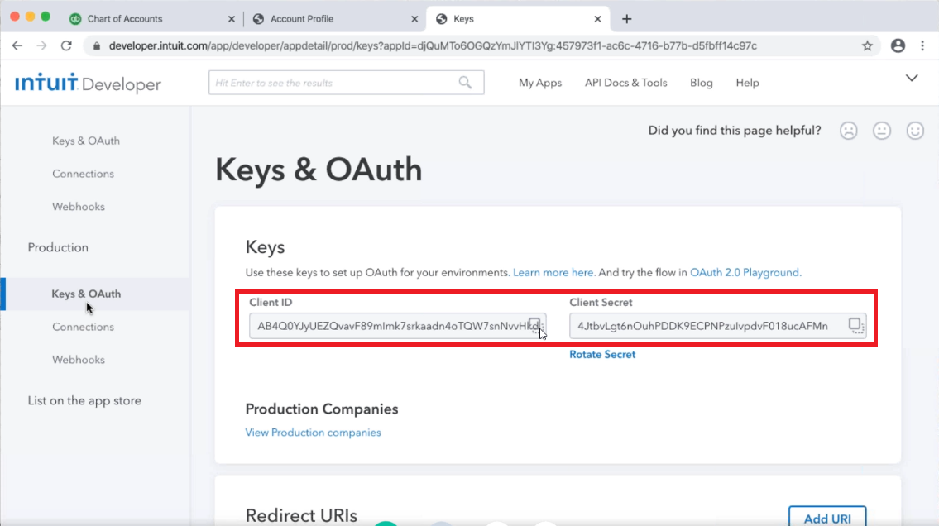Click the search magnifier icon
Screen dimensions: 939x526
[465, 83]
